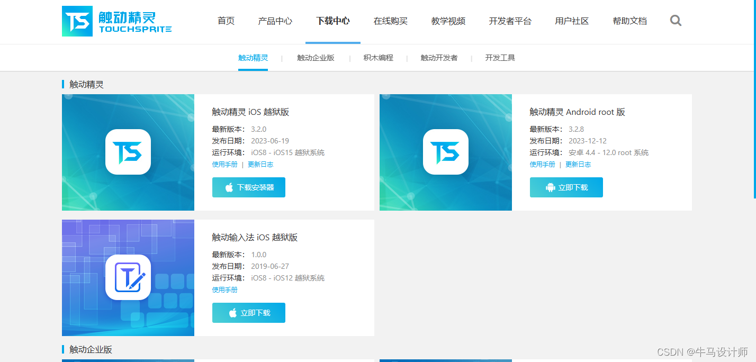Switch to the 触动精灵 sub-tab
Screen dimensions: 756x362
tap(253, 58)
